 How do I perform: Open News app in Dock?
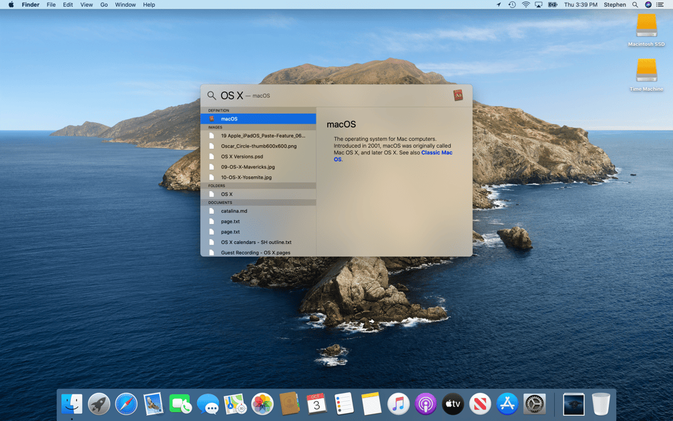480,404
